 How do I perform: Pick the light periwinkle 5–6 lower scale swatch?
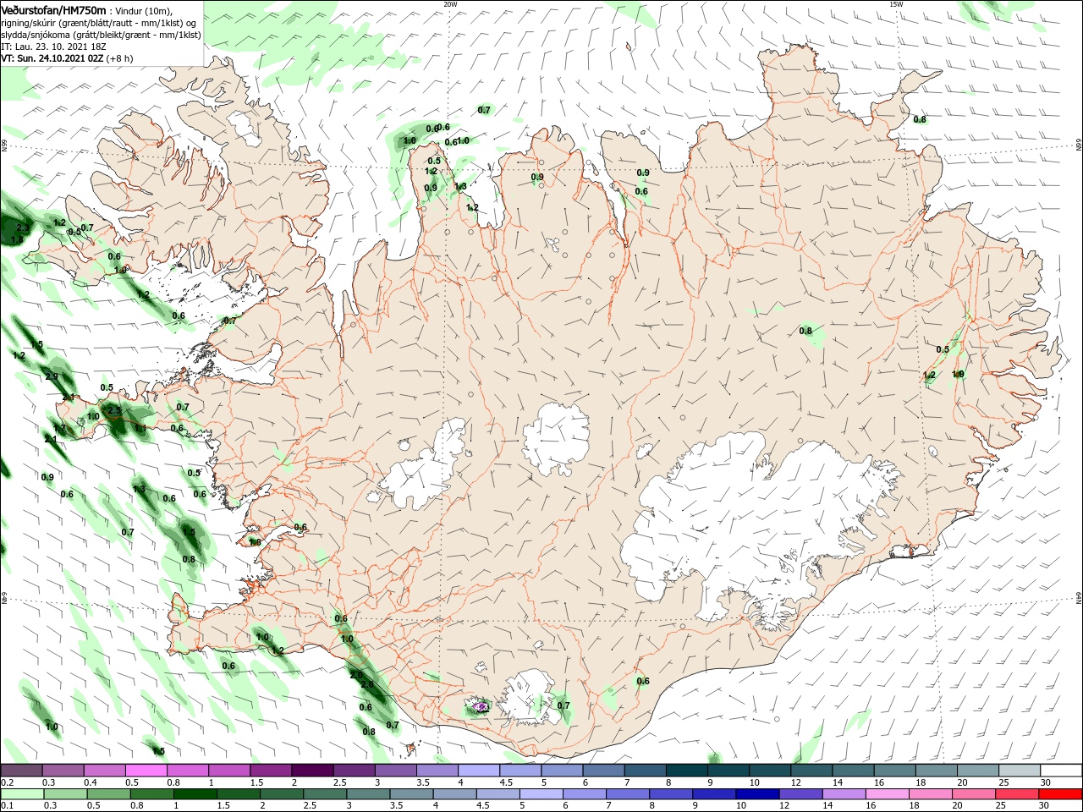541,794
